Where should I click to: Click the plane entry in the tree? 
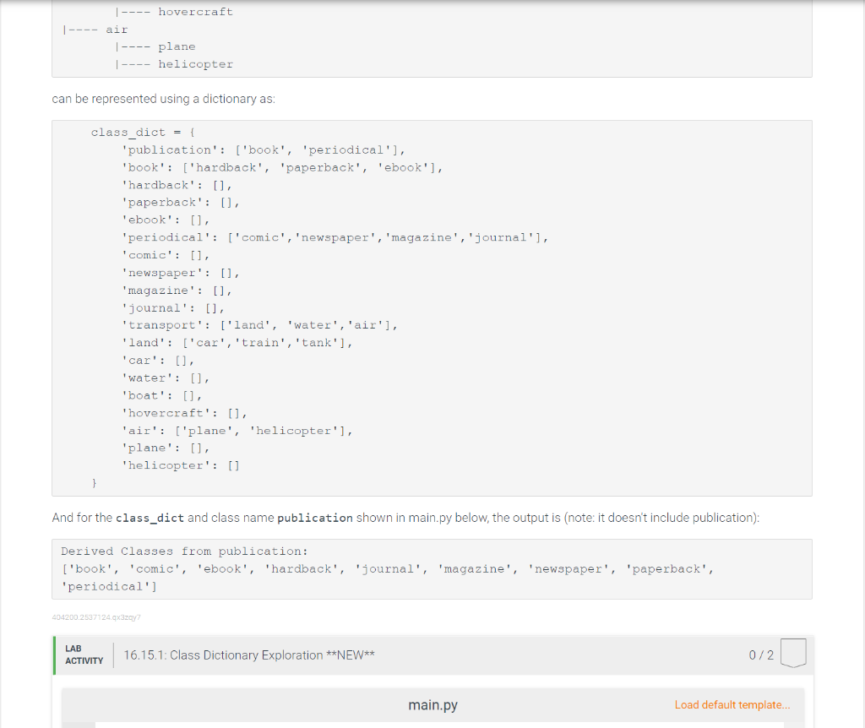(x=177, y=46)
